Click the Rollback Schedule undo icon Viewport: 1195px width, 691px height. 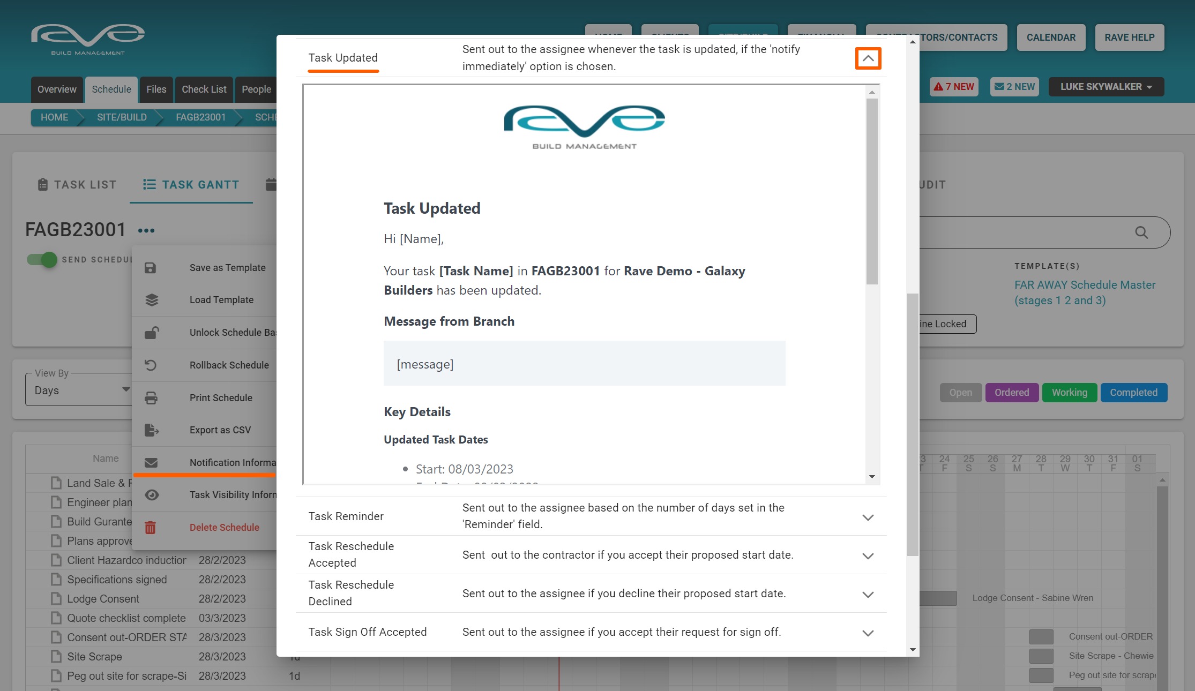[151, 365]
